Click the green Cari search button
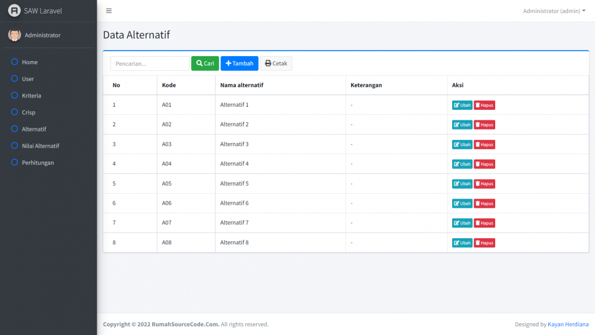Viewport: 595px width, 335px height. pyautogui.click(x=205, y=64)
